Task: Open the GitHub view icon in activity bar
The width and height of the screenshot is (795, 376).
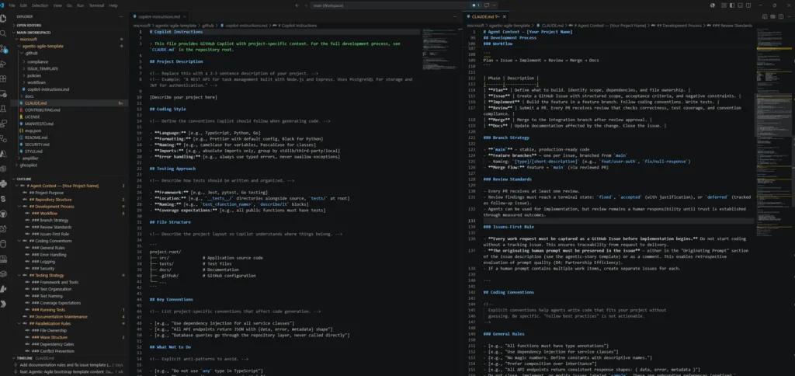Action: coord(4,213)
